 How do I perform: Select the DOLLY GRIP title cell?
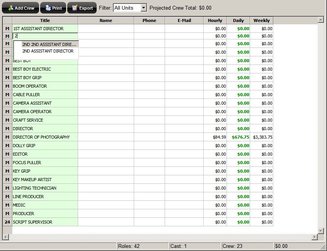coord(45,146)
